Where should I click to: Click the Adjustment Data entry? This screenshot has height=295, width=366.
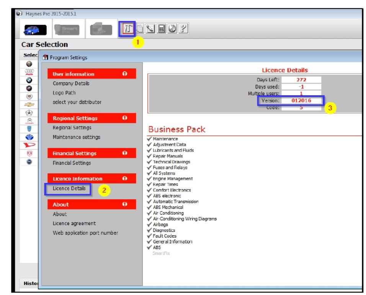coord(170,144)
